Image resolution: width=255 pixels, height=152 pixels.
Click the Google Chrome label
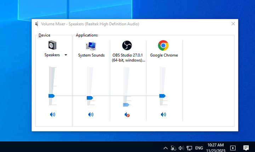(164, 55)
